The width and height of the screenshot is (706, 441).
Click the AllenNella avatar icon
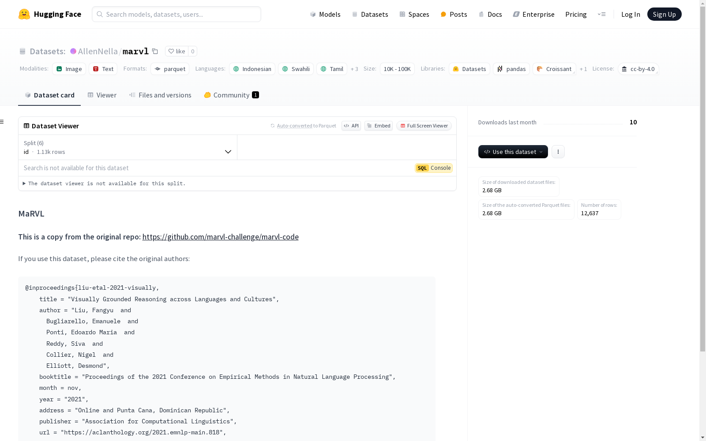pos(73,51)
